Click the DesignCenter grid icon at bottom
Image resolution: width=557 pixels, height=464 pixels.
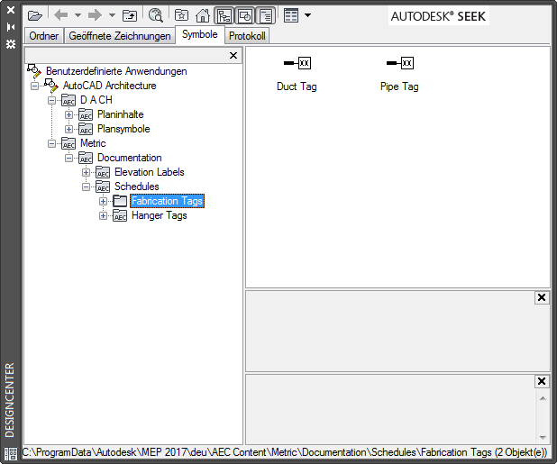pyautogui.click(x=11, y=454)
